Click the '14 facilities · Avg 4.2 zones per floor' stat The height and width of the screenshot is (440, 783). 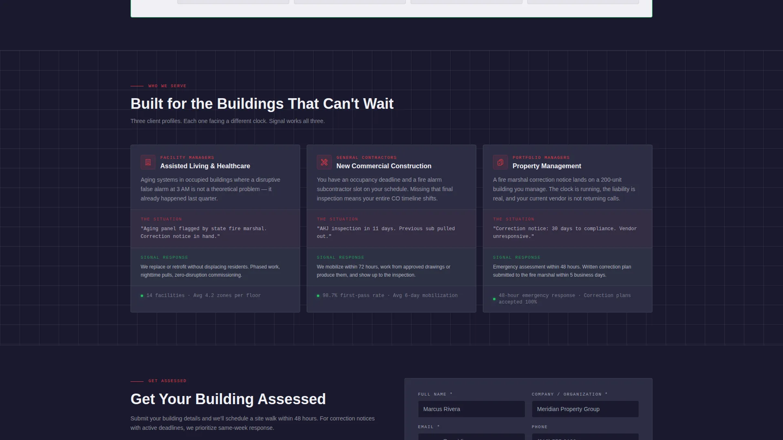[203, 296]
